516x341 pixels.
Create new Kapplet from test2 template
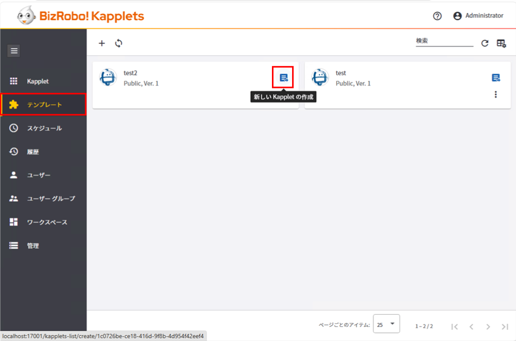click(283, 78)
